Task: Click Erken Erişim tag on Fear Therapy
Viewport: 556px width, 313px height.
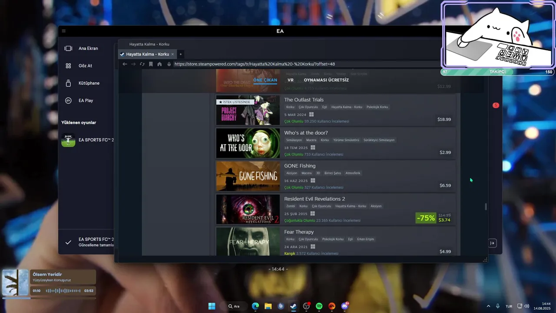Action: pos(365,239)
